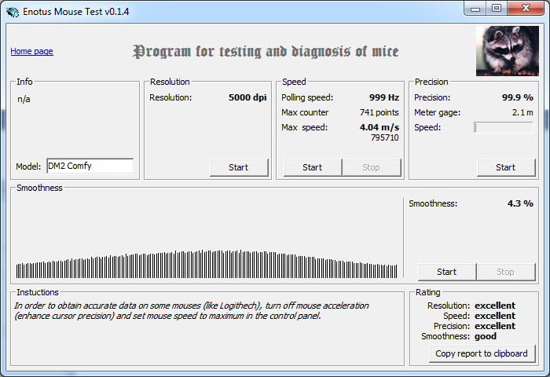
Task: Click the n/a text in Info
Action: click(x=24, y=99)
